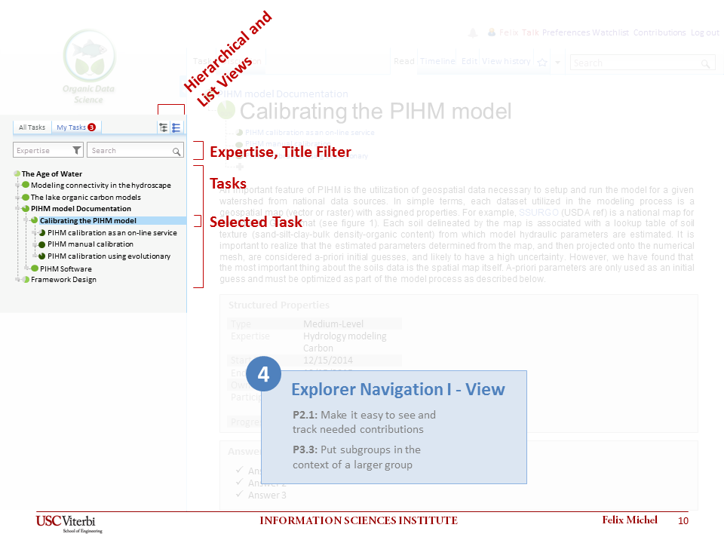Click the magnifier icon in task search
The height and width of the screenshot is (543, 724).
point(176,151)
